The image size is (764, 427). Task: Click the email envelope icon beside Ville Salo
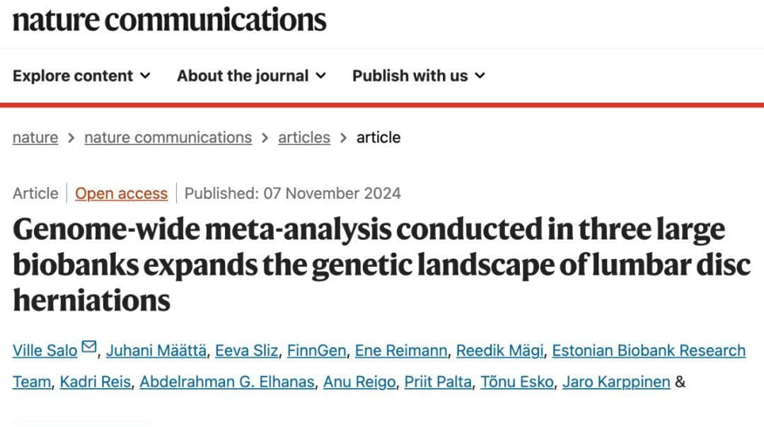tap(88, 347)
